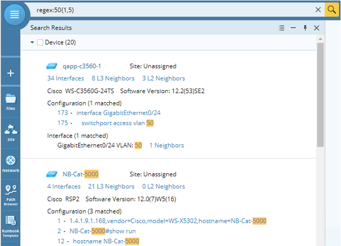
Task: Select text Configuration (3 matched)
Action: (x=84, y=211)
